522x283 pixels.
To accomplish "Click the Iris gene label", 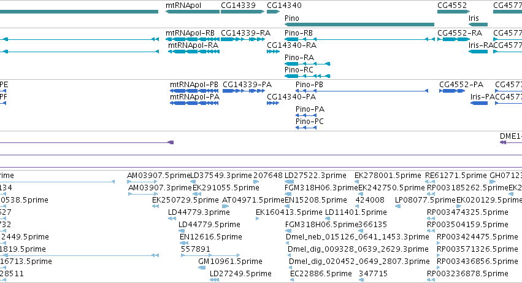I will point(474,18).
